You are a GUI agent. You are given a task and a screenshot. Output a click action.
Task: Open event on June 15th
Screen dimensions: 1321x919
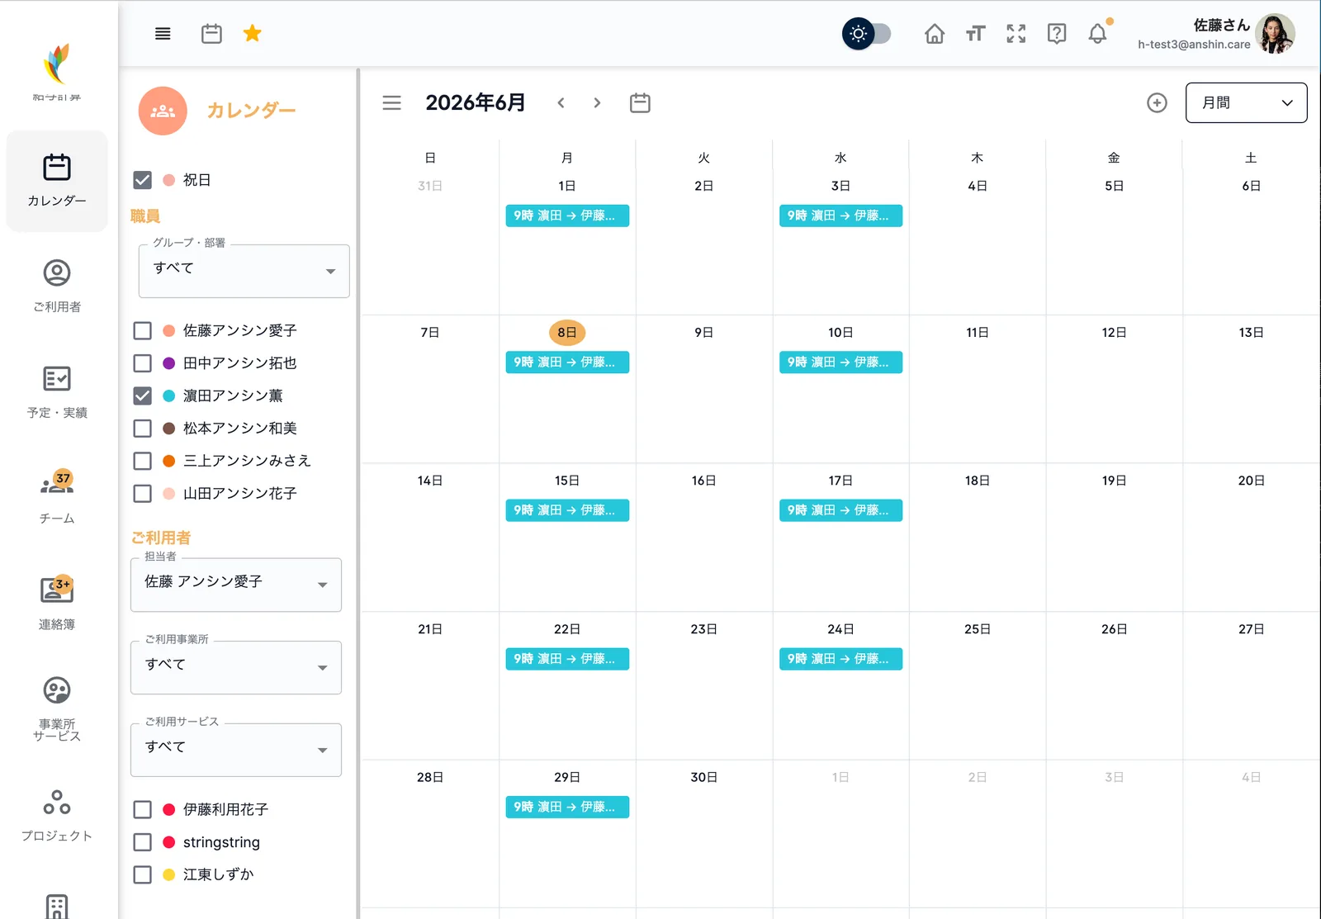pyautogui.click(x=567, y=510)
